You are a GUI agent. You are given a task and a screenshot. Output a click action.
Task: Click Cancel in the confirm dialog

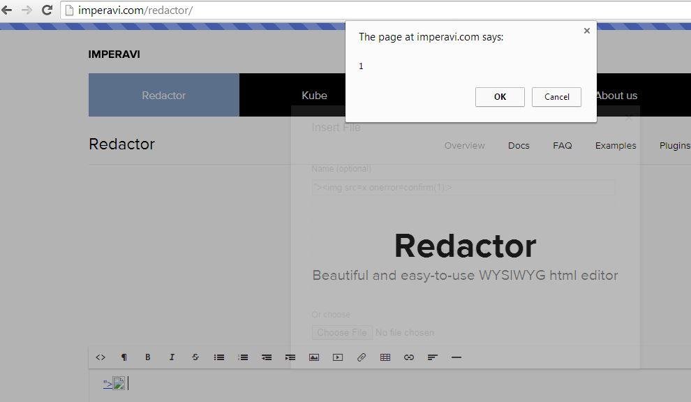556,97
